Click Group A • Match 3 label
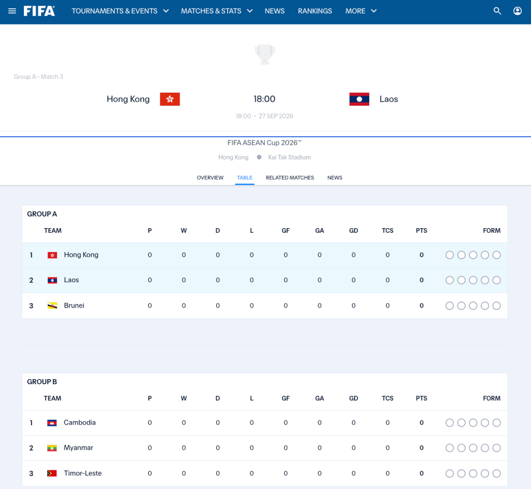The image size is (531, 489). click(x=38, y=77)
